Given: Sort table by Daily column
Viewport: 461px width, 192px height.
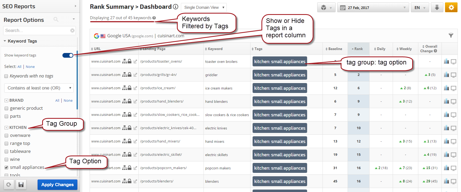Looking at the screenshot, I should (380, 49).
